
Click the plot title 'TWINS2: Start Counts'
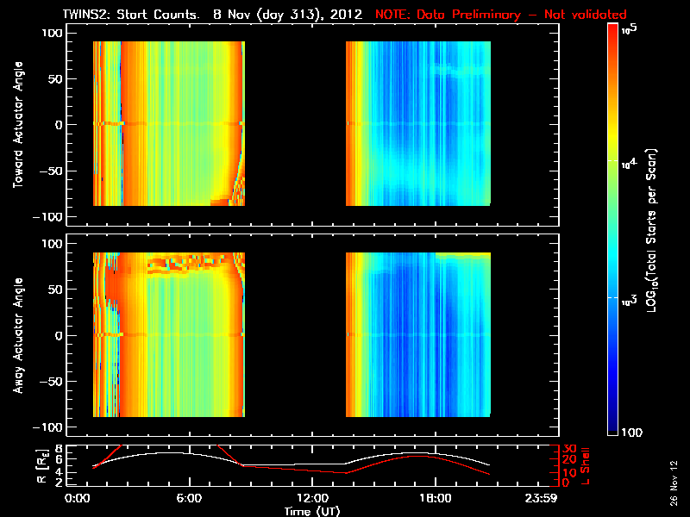(x=131, y=15)
